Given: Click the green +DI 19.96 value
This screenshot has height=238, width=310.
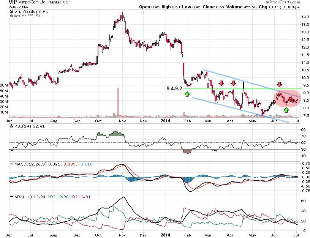Looking at the screenshot, I should click(58, 197).
